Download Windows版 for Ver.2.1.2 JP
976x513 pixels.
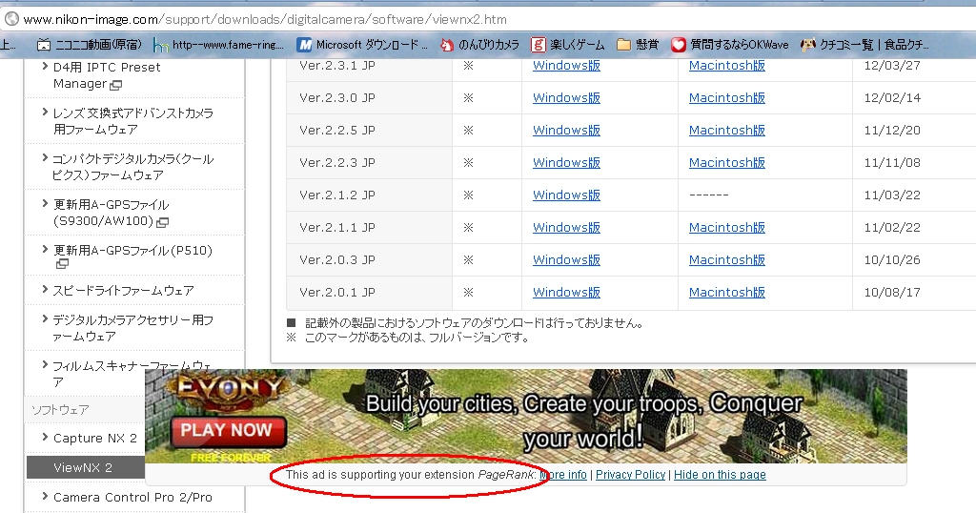(x=566, y=195)
